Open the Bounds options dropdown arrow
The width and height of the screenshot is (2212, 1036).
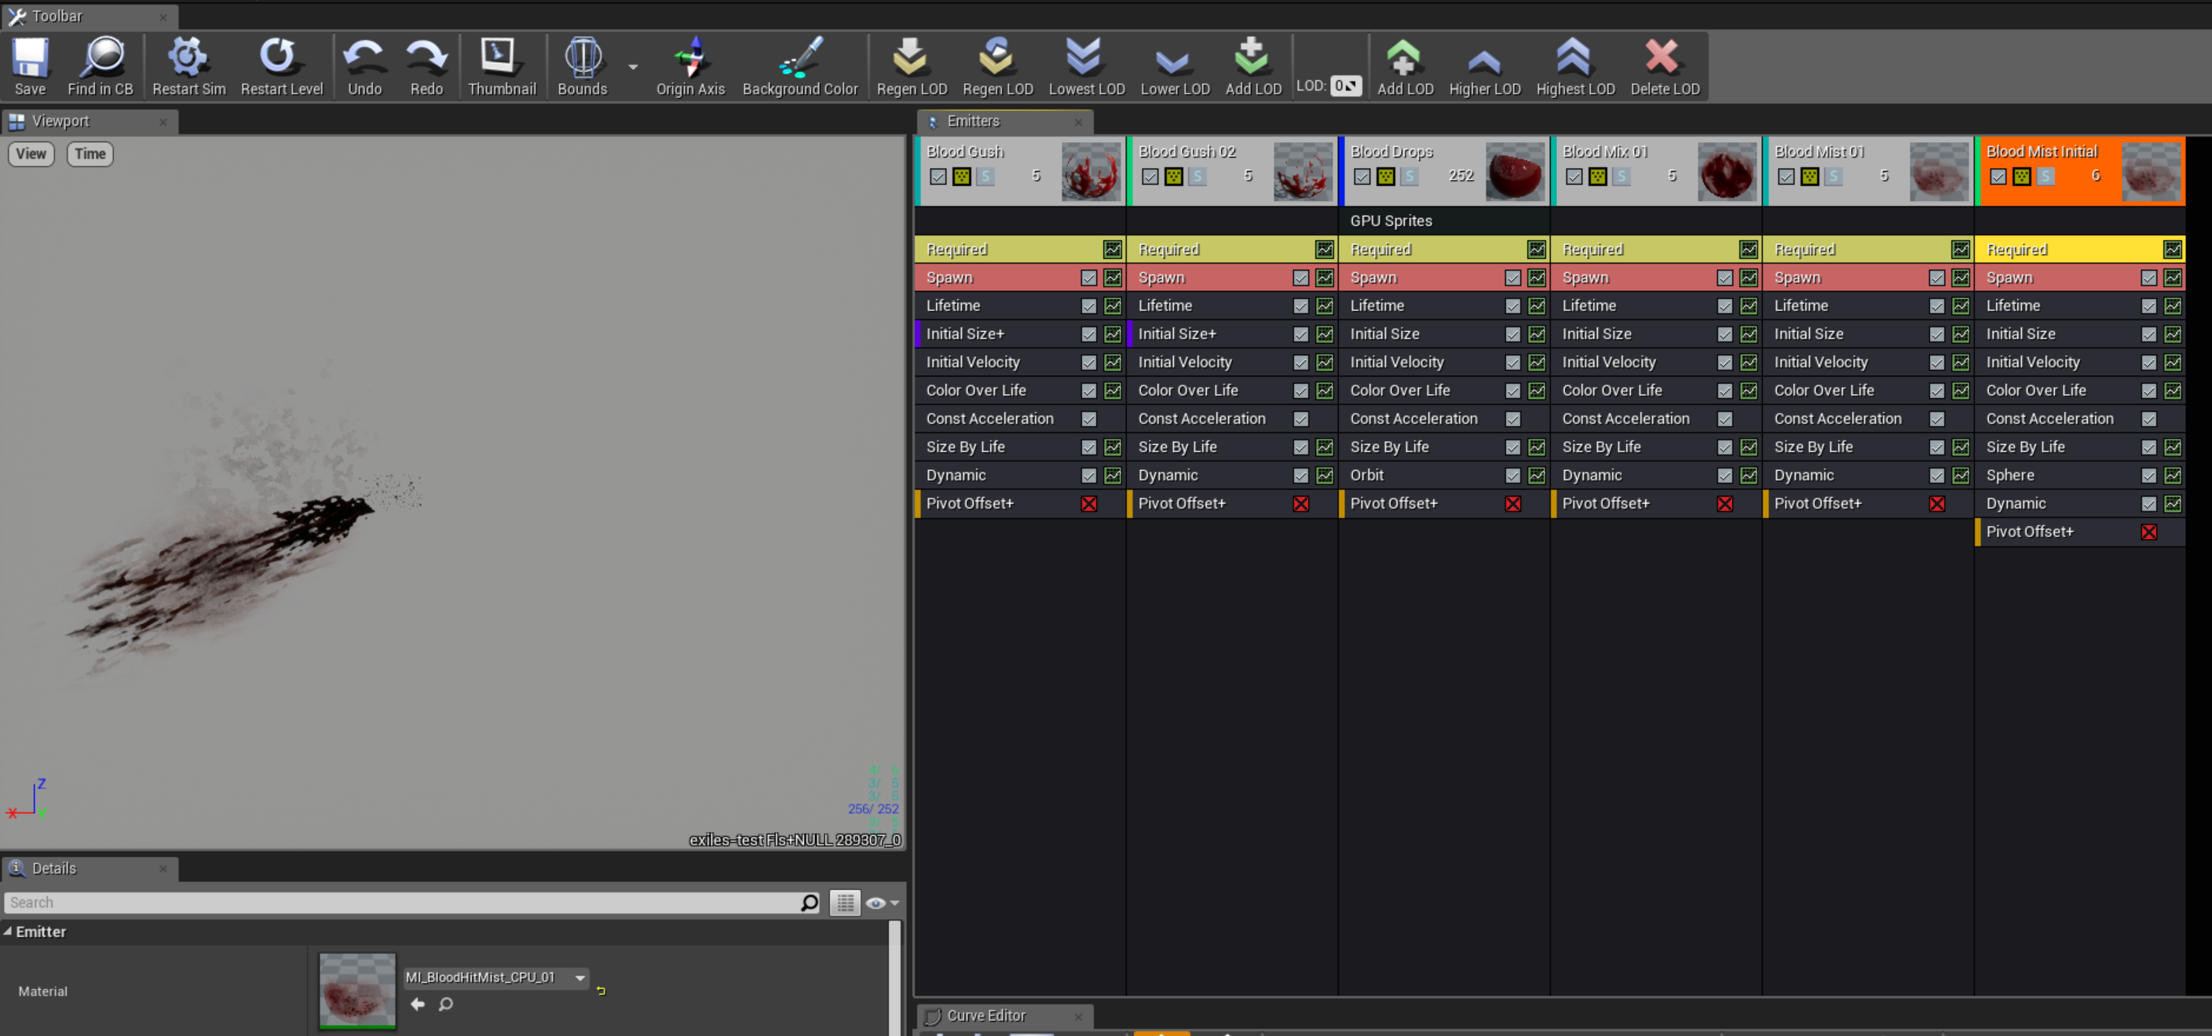click(633, 67)
